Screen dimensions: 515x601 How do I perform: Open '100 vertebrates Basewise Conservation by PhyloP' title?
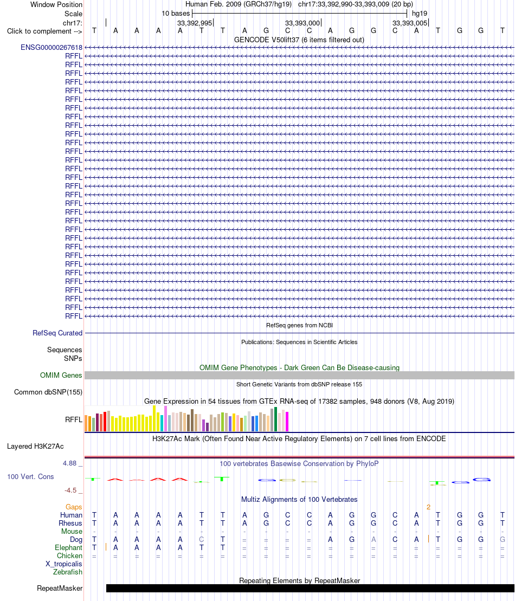(x=299, y=464)
